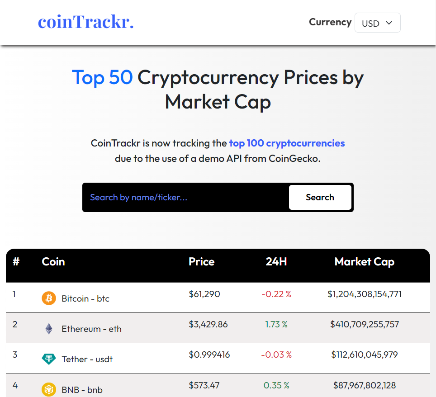Click the Coin column header
436x397 pixels.
point(53,262)
